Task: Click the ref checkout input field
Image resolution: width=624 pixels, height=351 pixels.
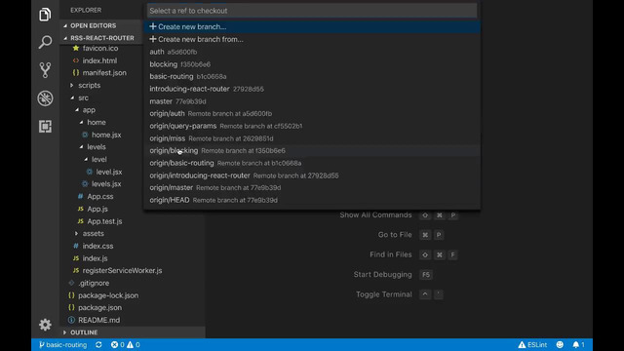Action: [312, 11]
